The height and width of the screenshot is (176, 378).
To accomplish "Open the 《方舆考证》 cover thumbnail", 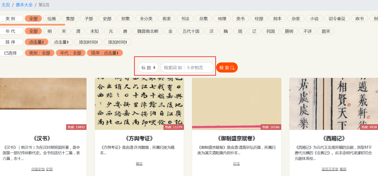I will [139, 104].
